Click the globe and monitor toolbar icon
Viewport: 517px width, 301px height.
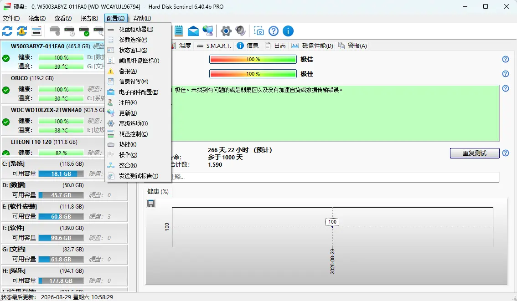208,31
